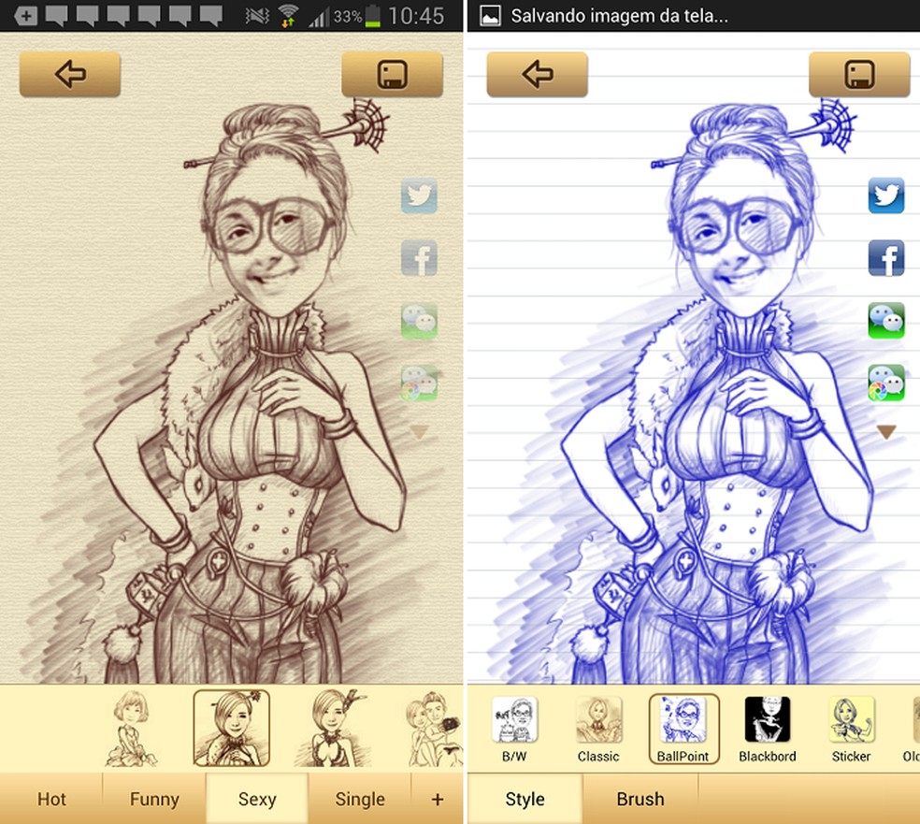The height and width of the screenshot is (824, 920).
Task: Tap the signal strength icon
Action: pyautogui.click(x=319, y=18)
